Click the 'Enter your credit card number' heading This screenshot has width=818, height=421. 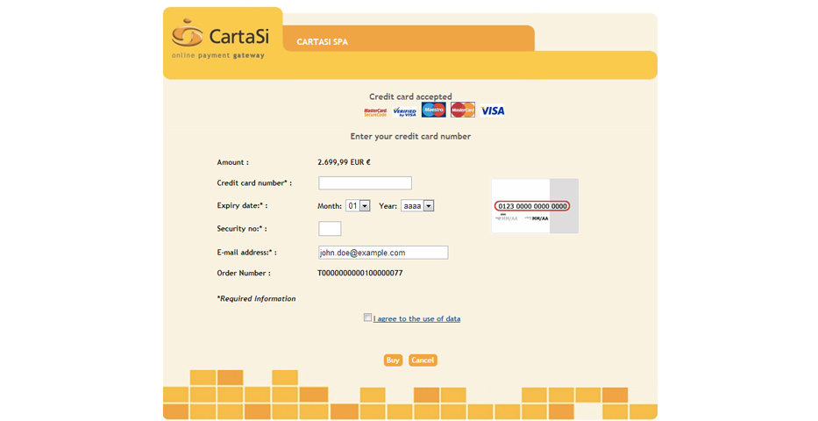tap(410, 137)
